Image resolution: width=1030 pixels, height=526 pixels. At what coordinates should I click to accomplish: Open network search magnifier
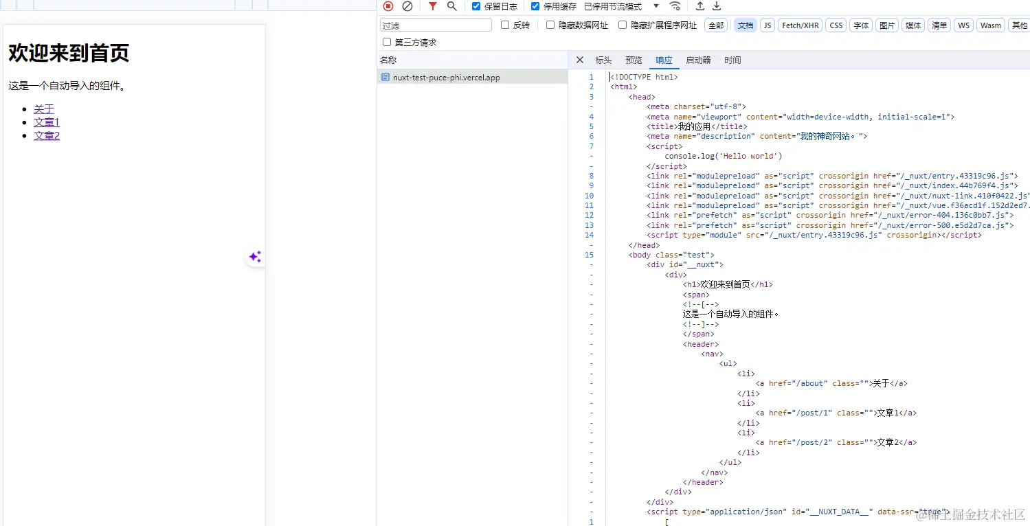451,6
